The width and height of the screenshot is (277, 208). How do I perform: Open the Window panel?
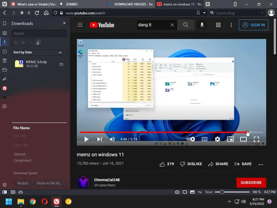[5, 70]
